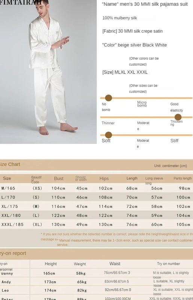Select Leo in the try-on report
This screenshot has height=300, width=193.
[x=5, y=290]
